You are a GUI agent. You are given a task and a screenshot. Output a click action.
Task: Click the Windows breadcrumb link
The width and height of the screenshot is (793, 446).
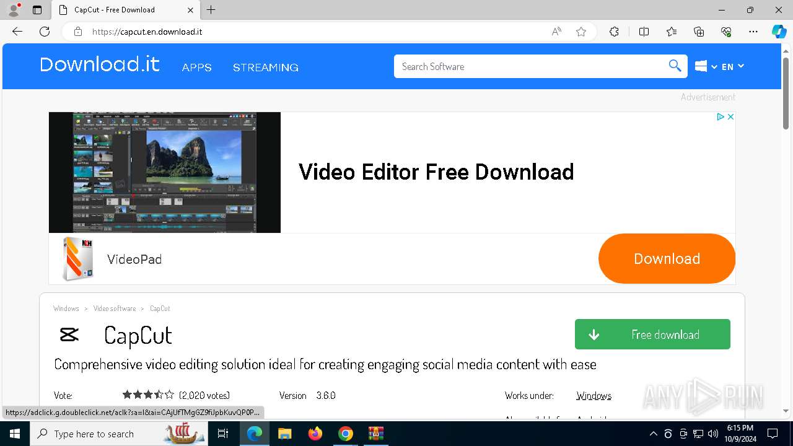(x=66, y=308)
